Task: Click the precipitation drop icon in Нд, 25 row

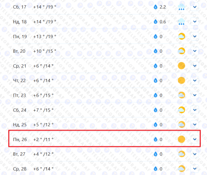Action: tap(155, 125)
